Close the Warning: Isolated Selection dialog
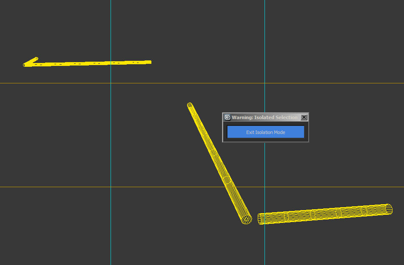 click(x=304, y=117)
